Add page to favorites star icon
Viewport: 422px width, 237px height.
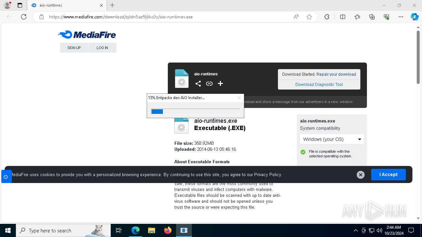[309, 17]
